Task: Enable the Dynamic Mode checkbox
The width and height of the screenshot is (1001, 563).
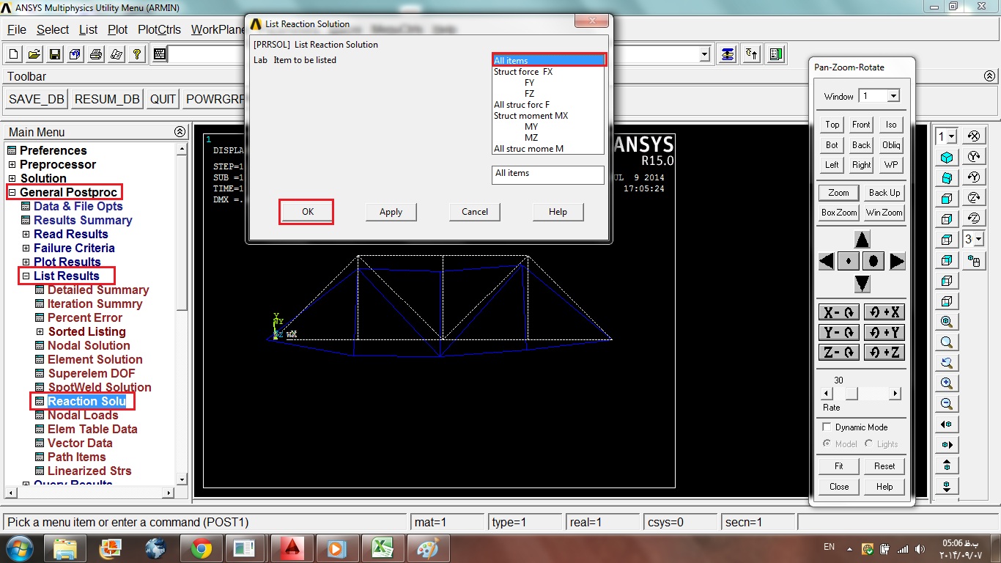Action: [x=827, y=427]
